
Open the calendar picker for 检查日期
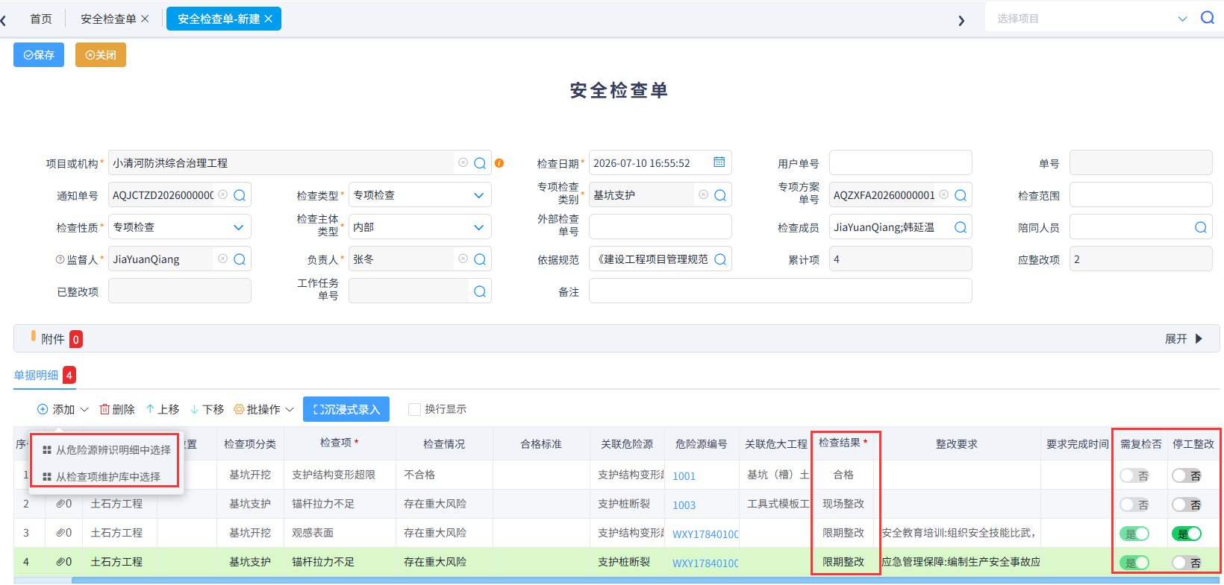719,162
